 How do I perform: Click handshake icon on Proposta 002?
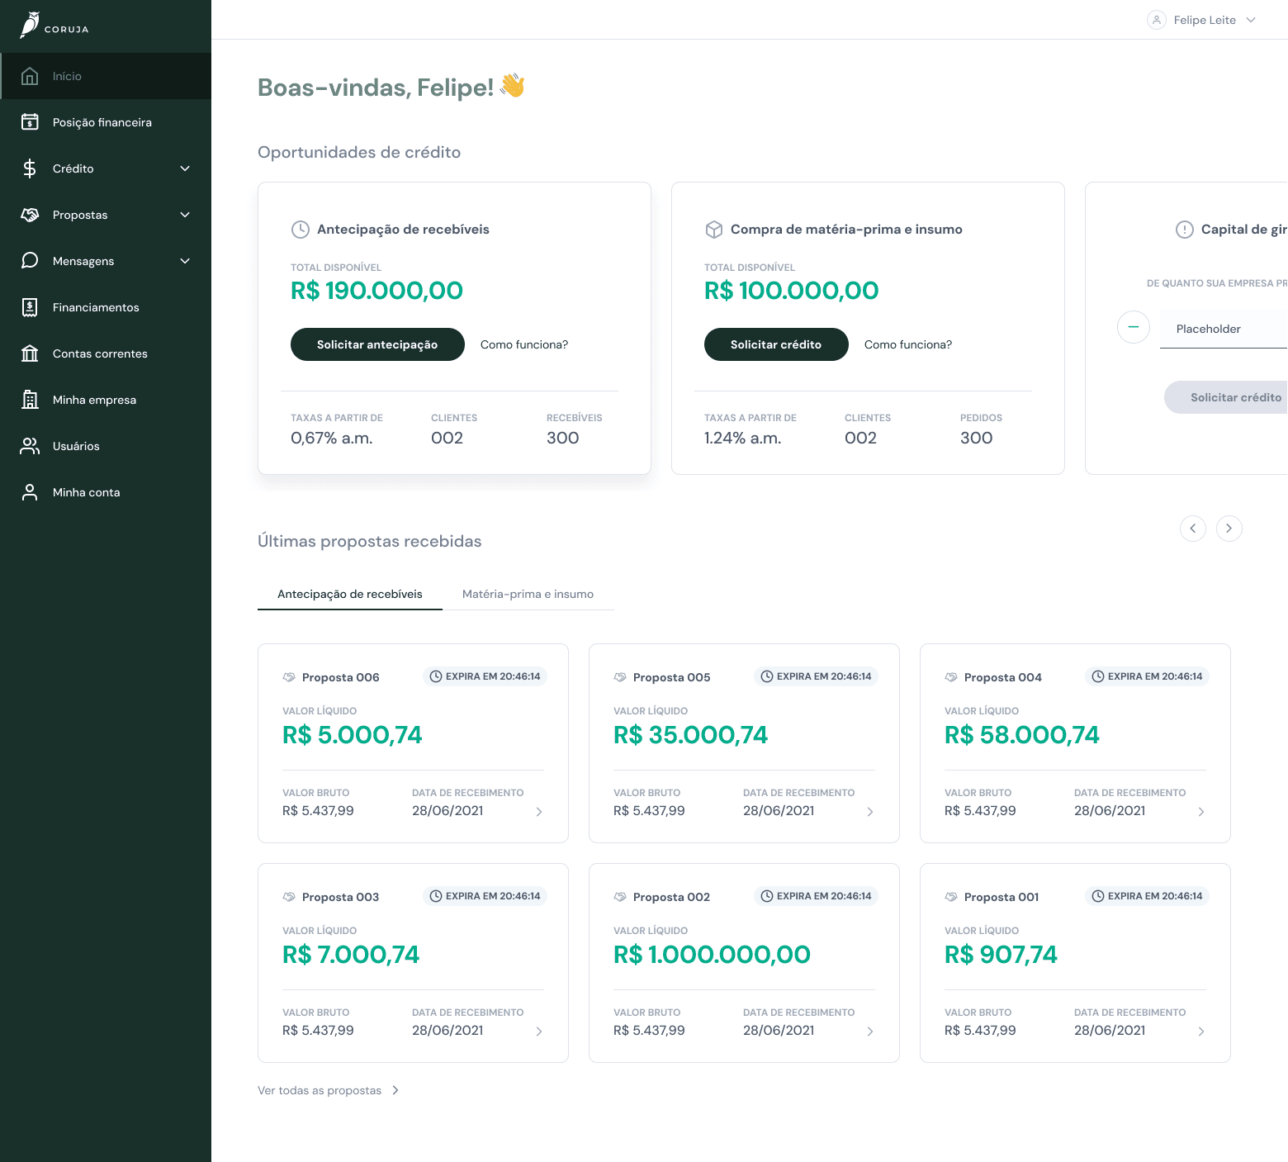click(x=620, y=897)
